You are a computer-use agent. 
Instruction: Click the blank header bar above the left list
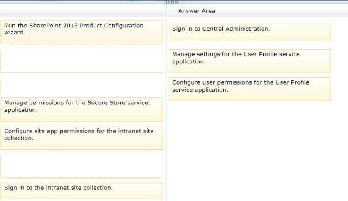coord(82,12)
